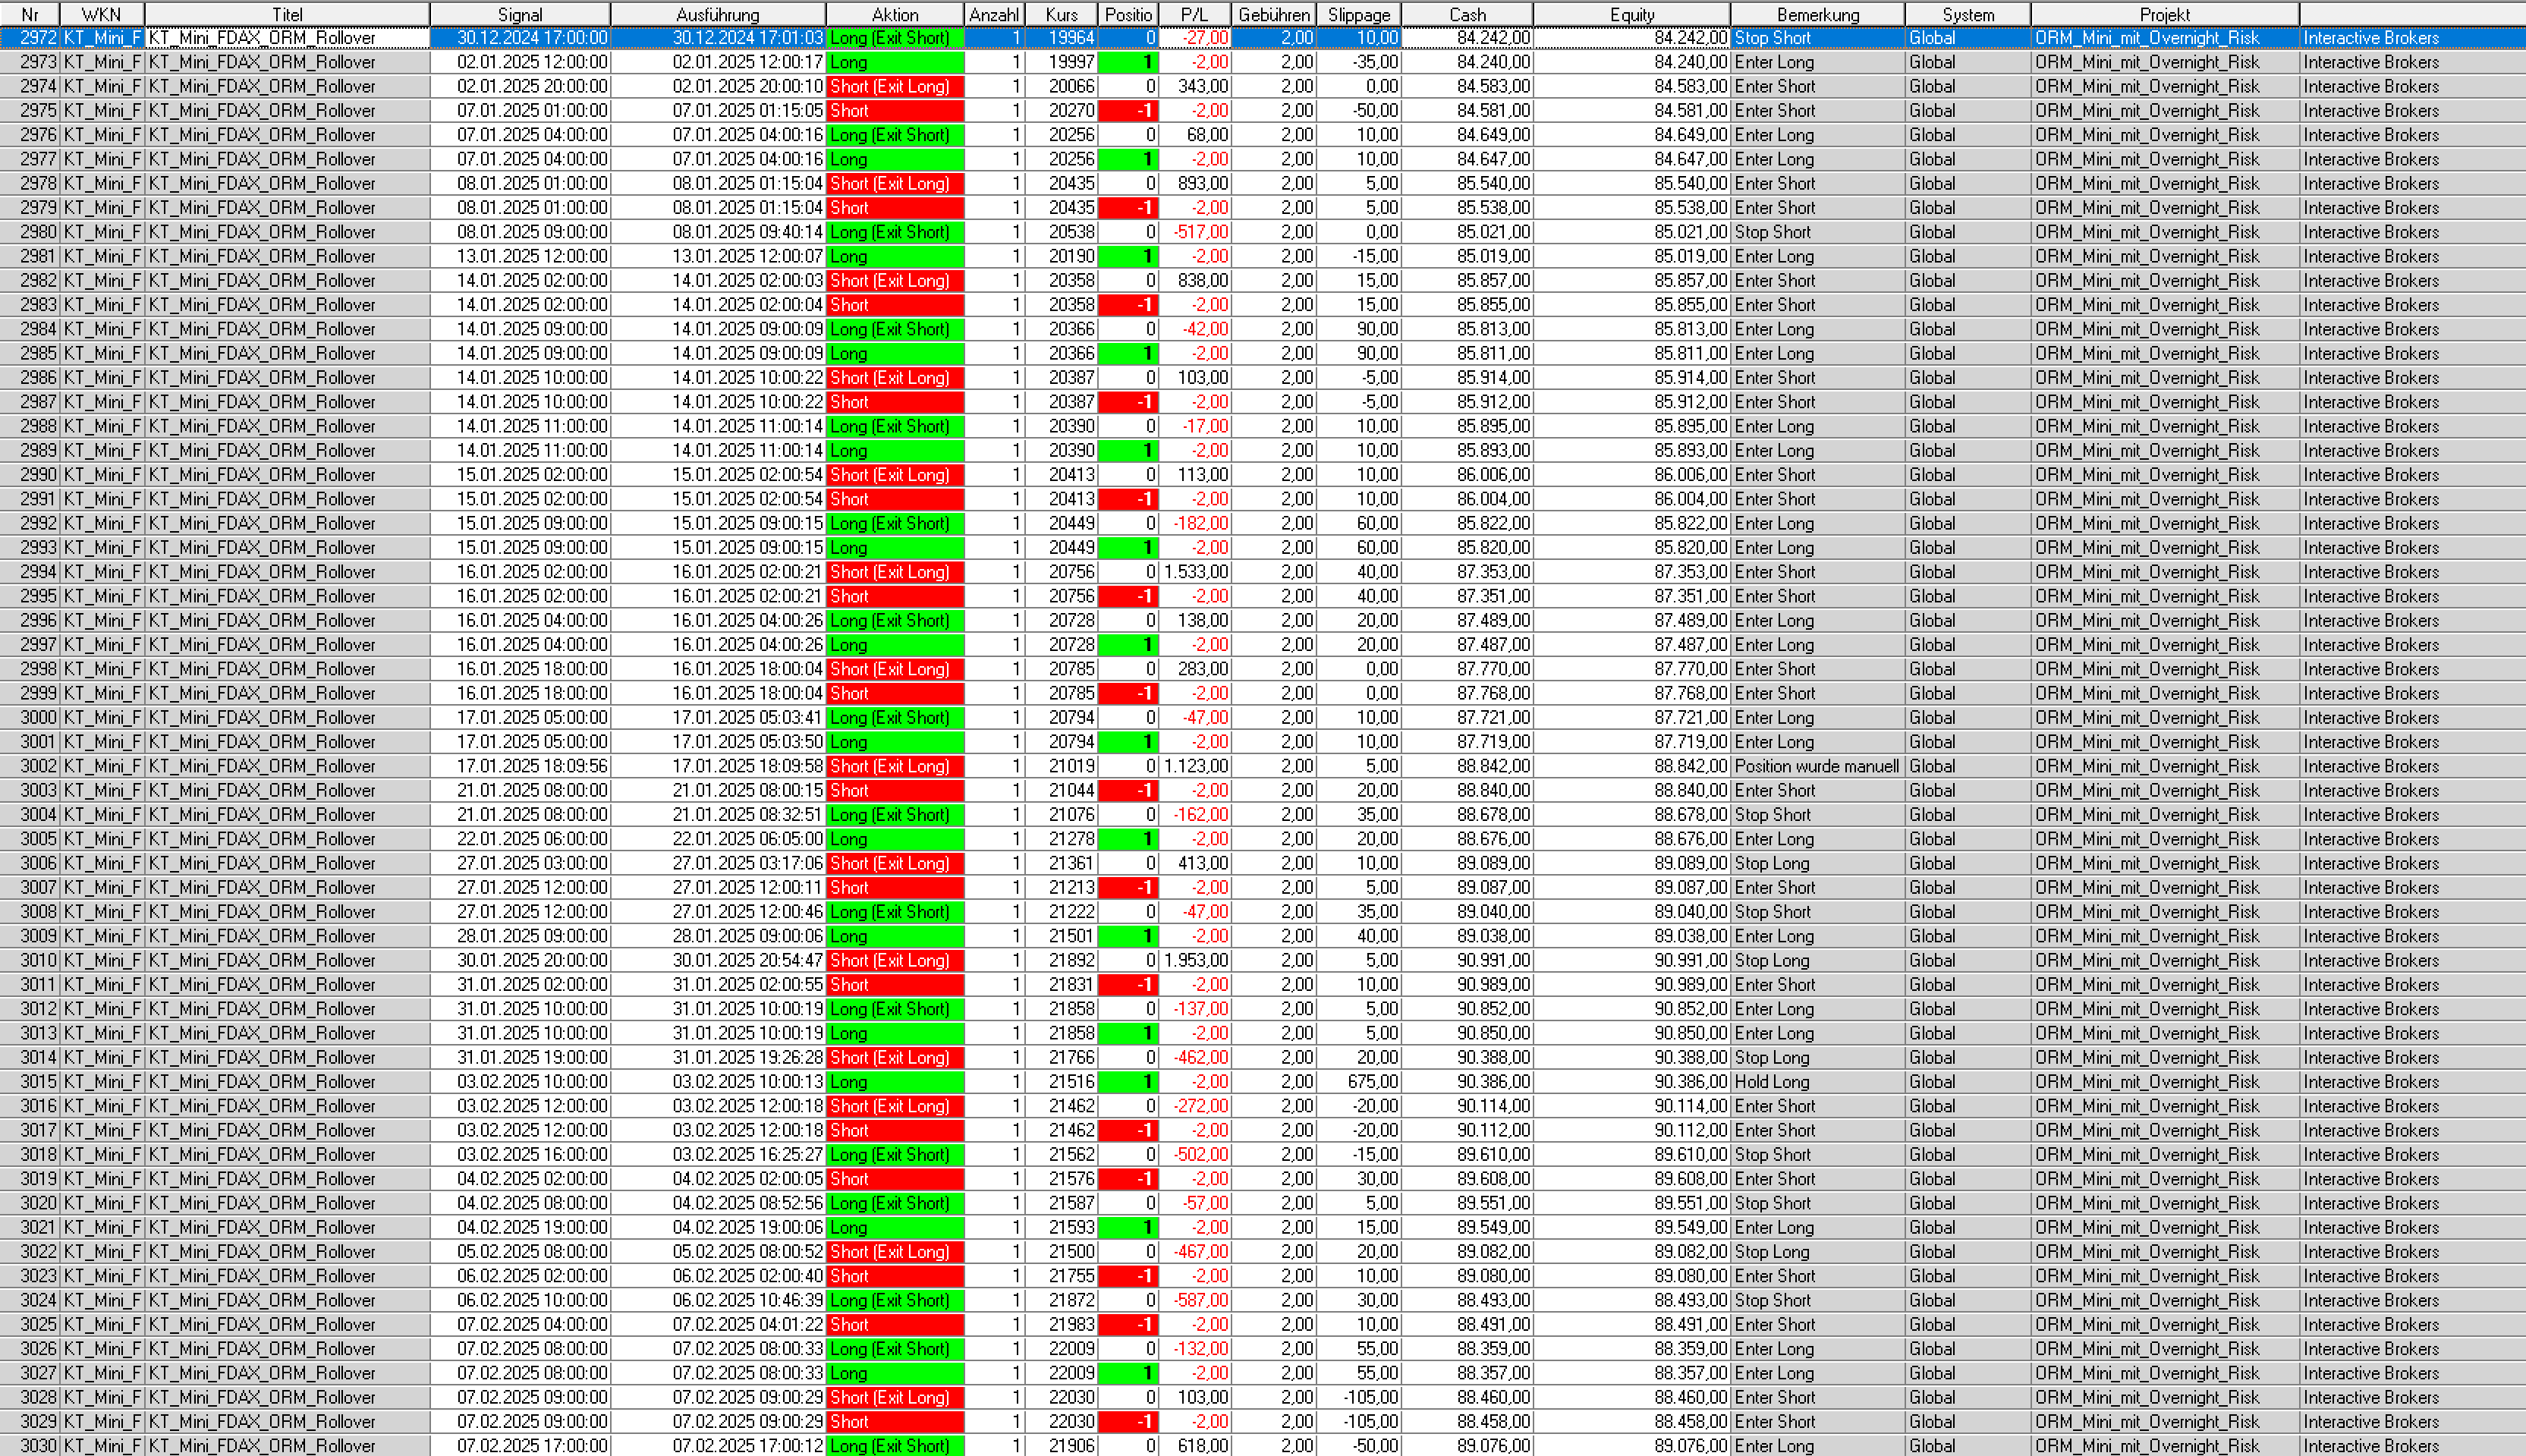The height and width of the screenshot is (1456, 2526).
Task: Click the Projekt column header
Action: (x=2164, y=14)
